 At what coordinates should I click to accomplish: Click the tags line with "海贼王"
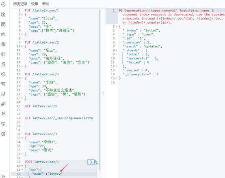(51, 31)
